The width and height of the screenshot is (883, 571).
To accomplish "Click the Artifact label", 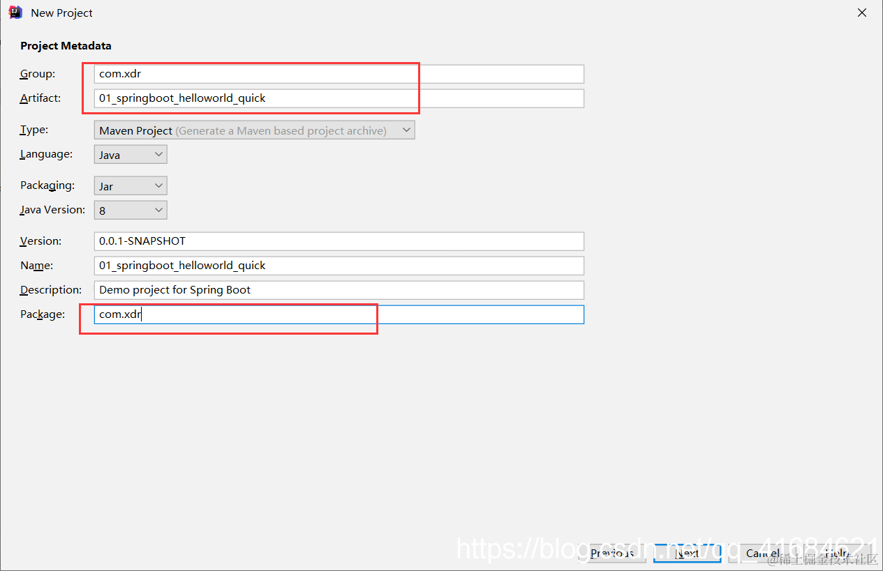I will tap(40, 98).
